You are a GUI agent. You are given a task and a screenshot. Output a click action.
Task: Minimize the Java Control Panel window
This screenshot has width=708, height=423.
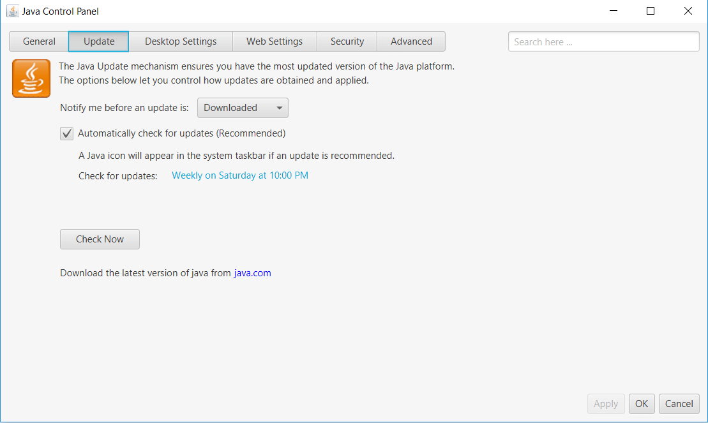click(x=613, y=11)
